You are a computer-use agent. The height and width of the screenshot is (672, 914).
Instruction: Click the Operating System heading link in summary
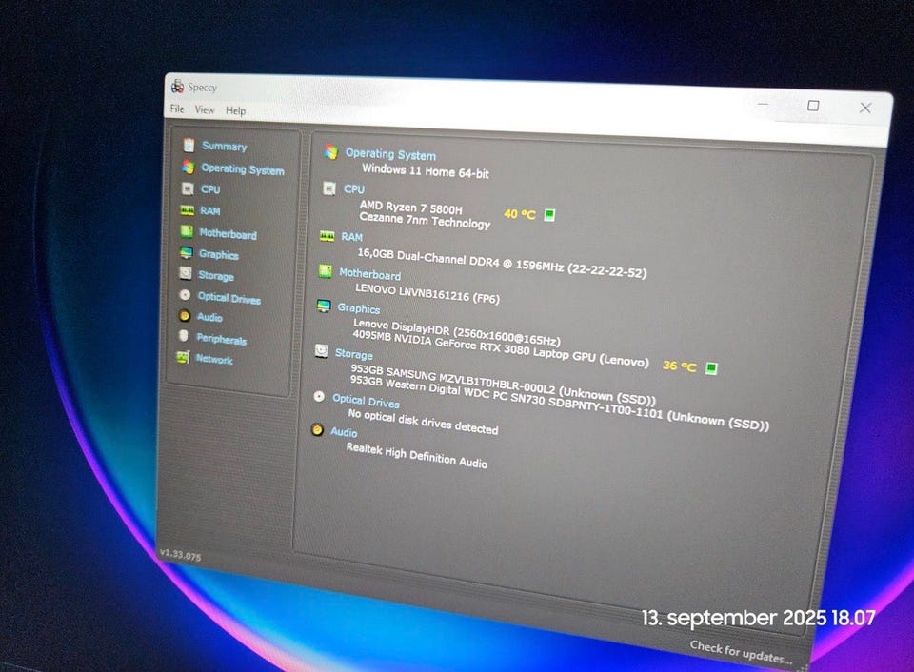[390, 154]
